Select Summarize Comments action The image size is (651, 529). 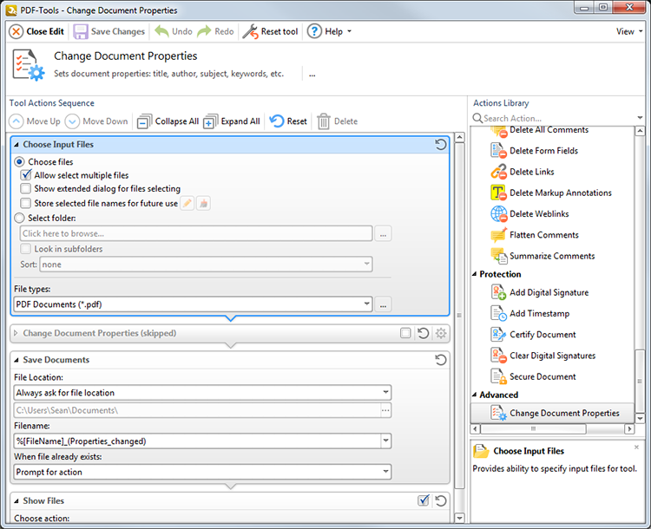(x=552, y=256)
